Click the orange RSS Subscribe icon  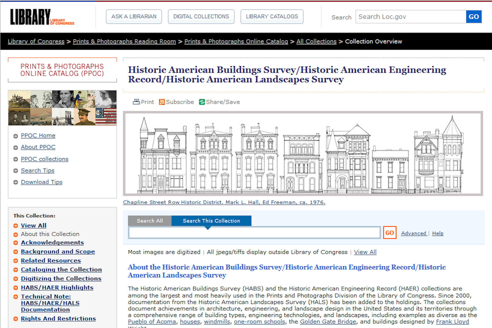click(162, 102)
